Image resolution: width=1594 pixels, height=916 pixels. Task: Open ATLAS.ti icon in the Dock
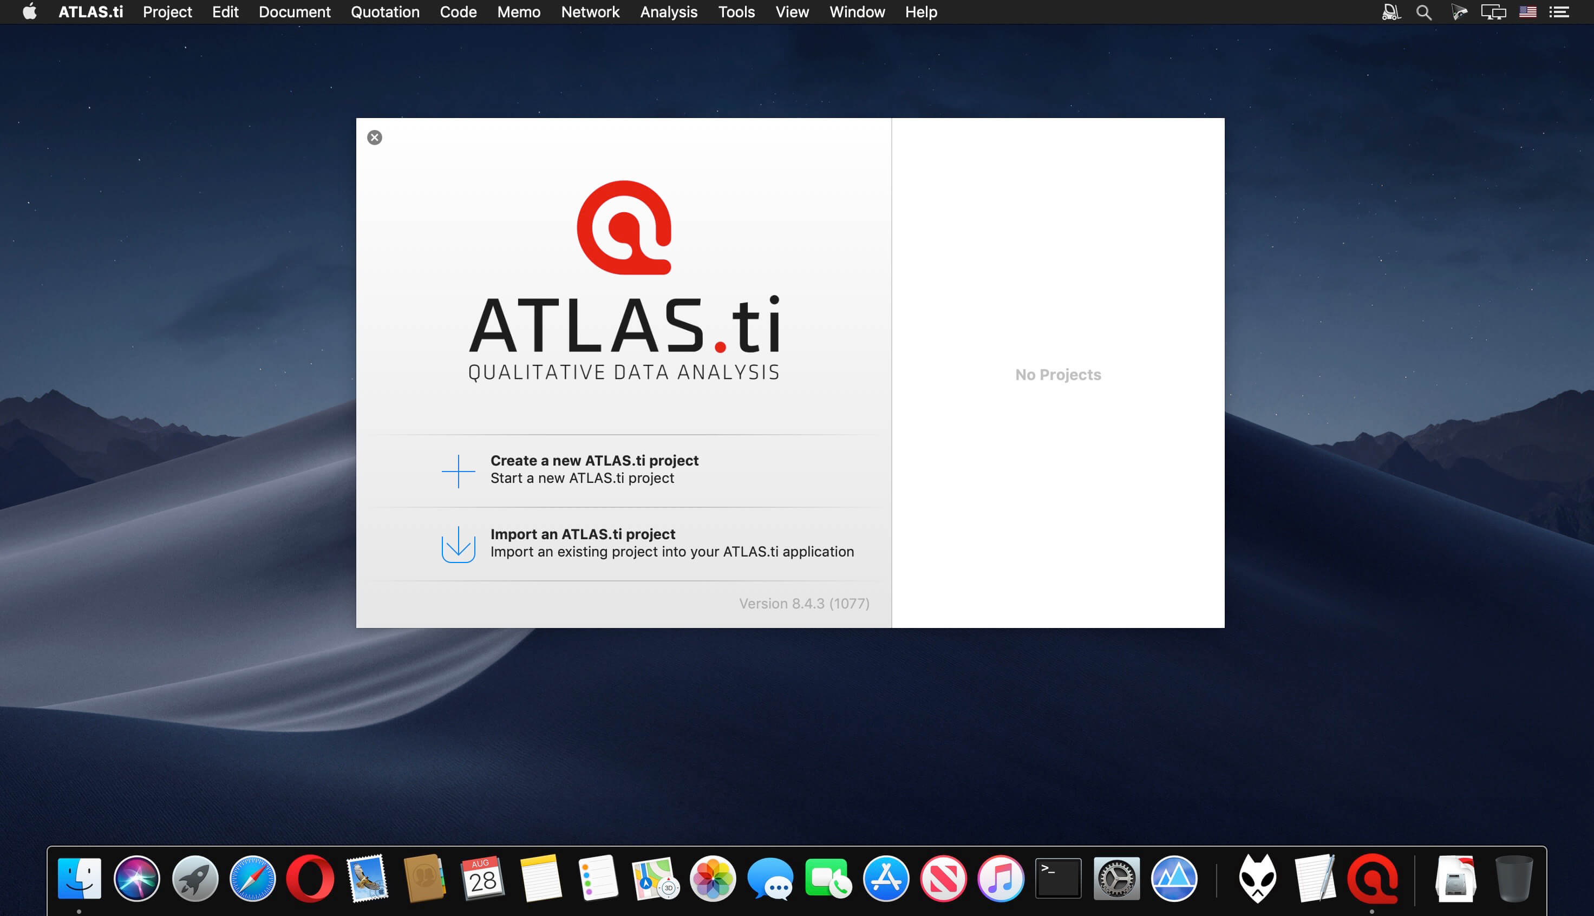[x=1372, y=878]
